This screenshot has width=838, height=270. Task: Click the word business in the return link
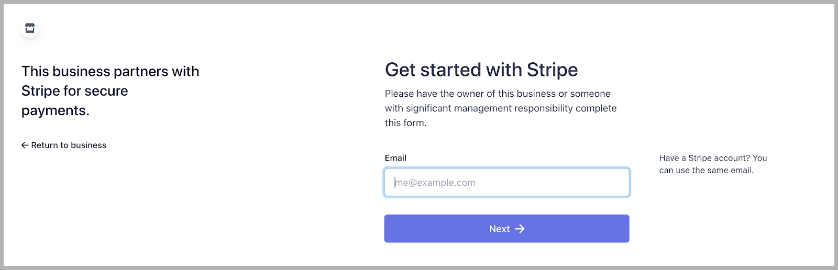[x=89, y=145]
